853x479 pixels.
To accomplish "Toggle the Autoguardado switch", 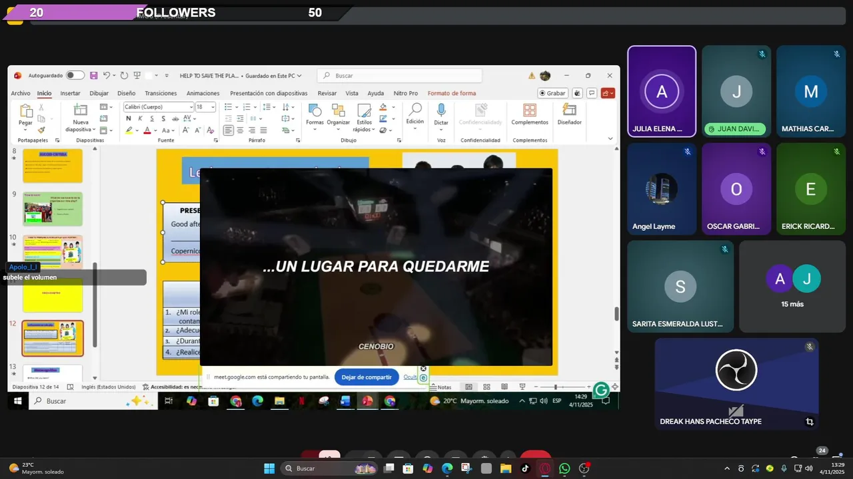I will pos(75,76).
